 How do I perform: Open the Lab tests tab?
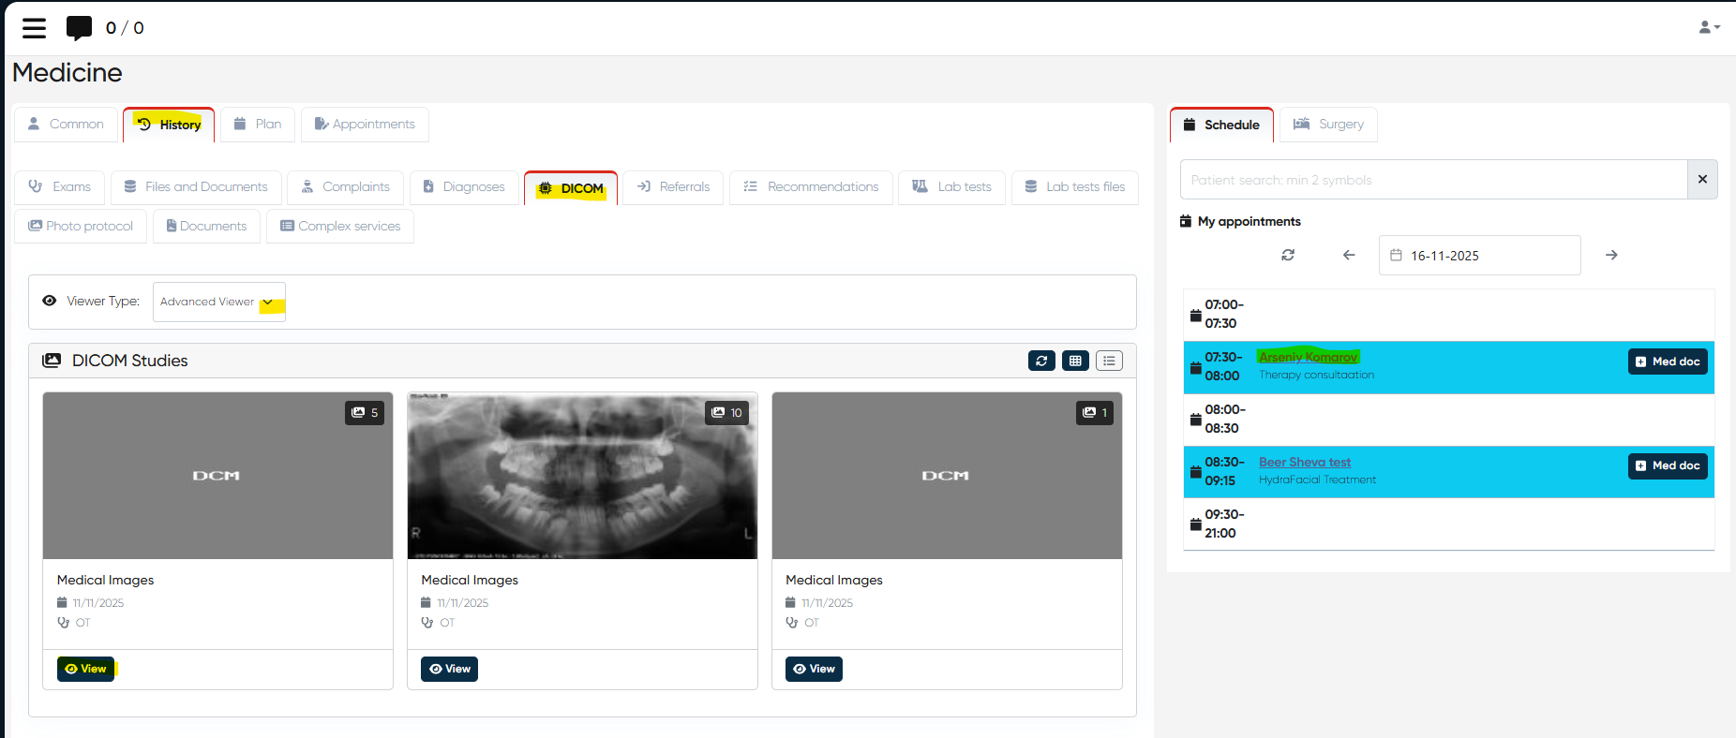click(x=951, y=187)
